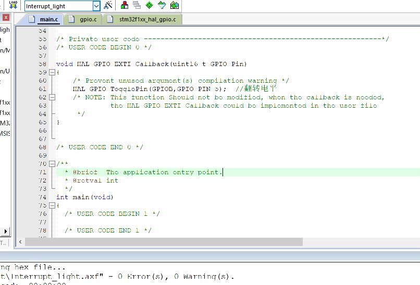Open the Interrupt_light target dropdown

tap(96, 6)
